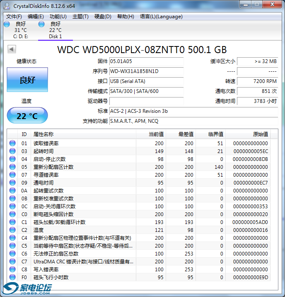Open the 主题(T) menu

[80, 17]
